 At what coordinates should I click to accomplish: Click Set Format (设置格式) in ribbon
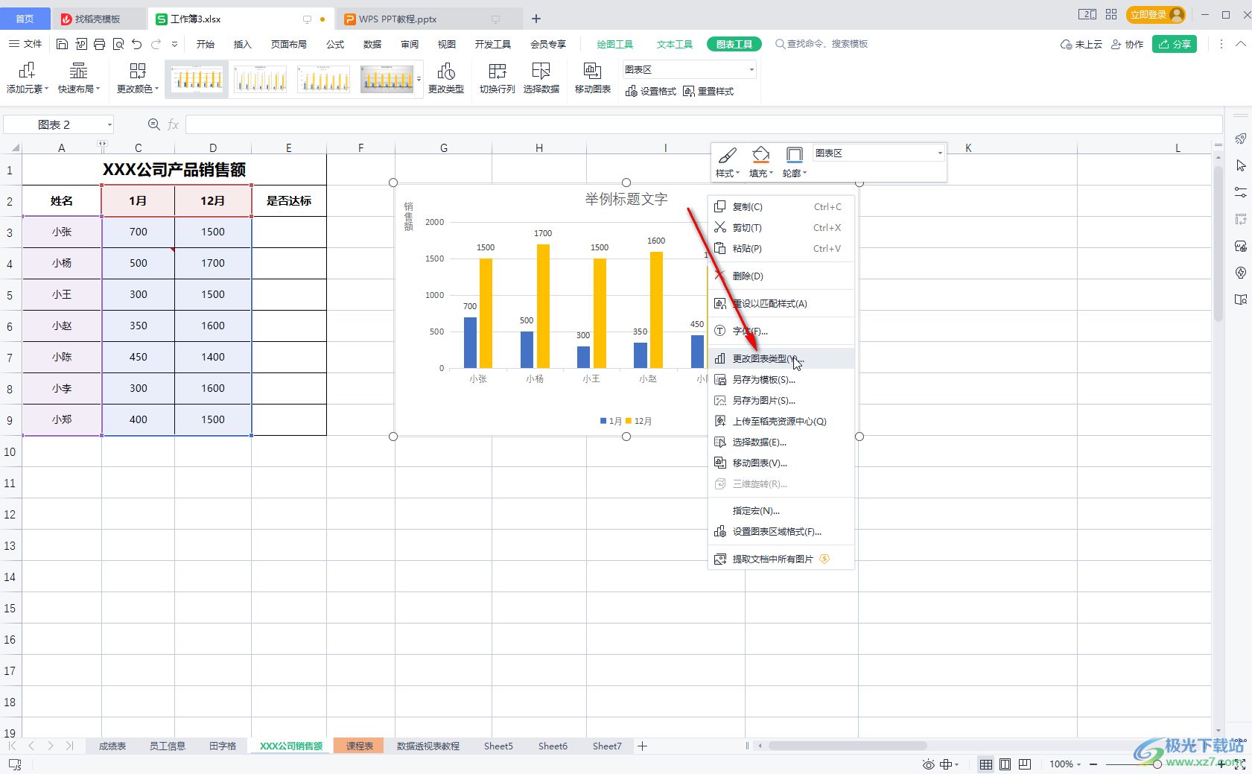pos(651,91)
